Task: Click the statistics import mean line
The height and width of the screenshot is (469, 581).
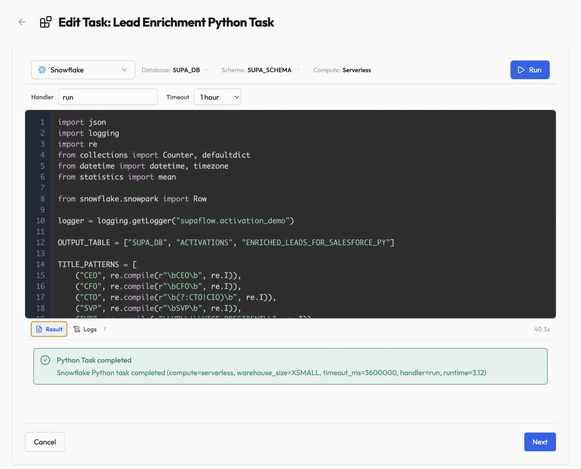Action: (117, 177)
